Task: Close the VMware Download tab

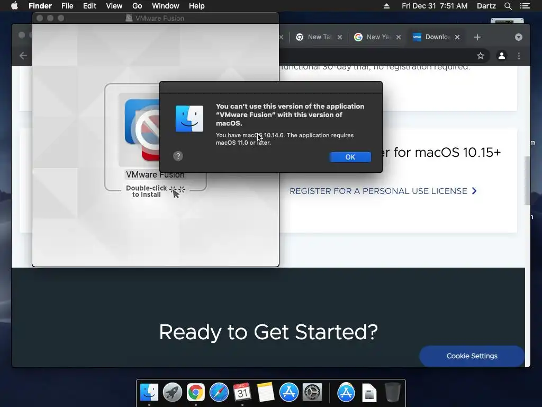Action: click(457, 37)
